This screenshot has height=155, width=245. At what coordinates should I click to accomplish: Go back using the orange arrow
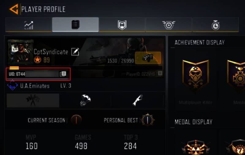(x=14, y=9)
